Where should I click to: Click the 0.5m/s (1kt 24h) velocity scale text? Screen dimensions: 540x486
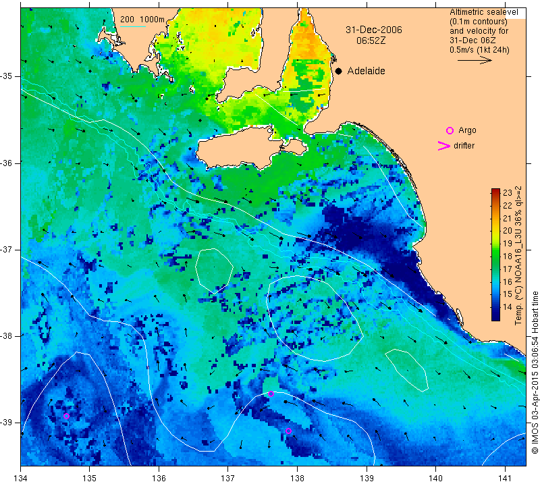pyautogui.click(x=479, y=50)
